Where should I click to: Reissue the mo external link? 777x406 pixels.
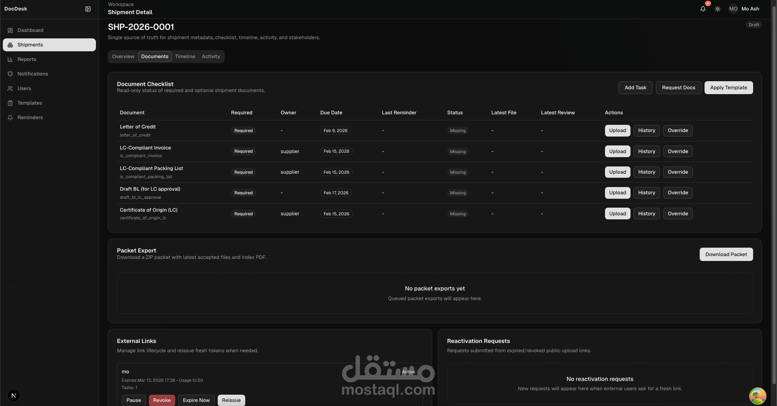click(231, 400)
